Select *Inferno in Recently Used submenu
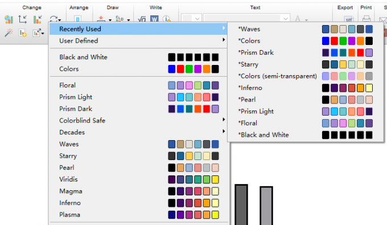Viewport: 387px width, 225px height. tap(306, 88)
